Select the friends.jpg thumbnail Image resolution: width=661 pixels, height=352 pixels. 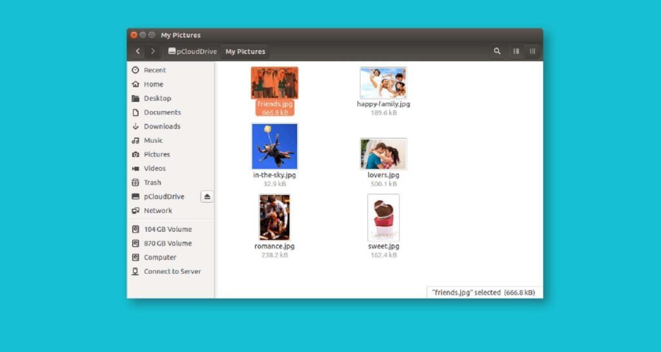tap(274, 83)
